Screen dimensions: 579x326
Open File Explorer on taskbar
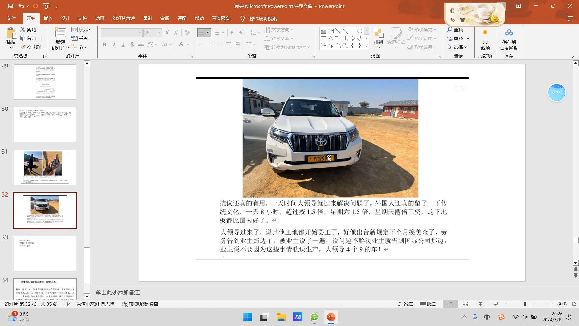281,317
